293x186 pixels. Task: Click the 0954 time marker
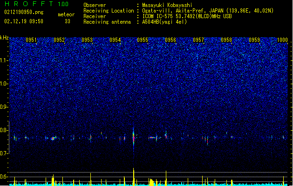115,40
